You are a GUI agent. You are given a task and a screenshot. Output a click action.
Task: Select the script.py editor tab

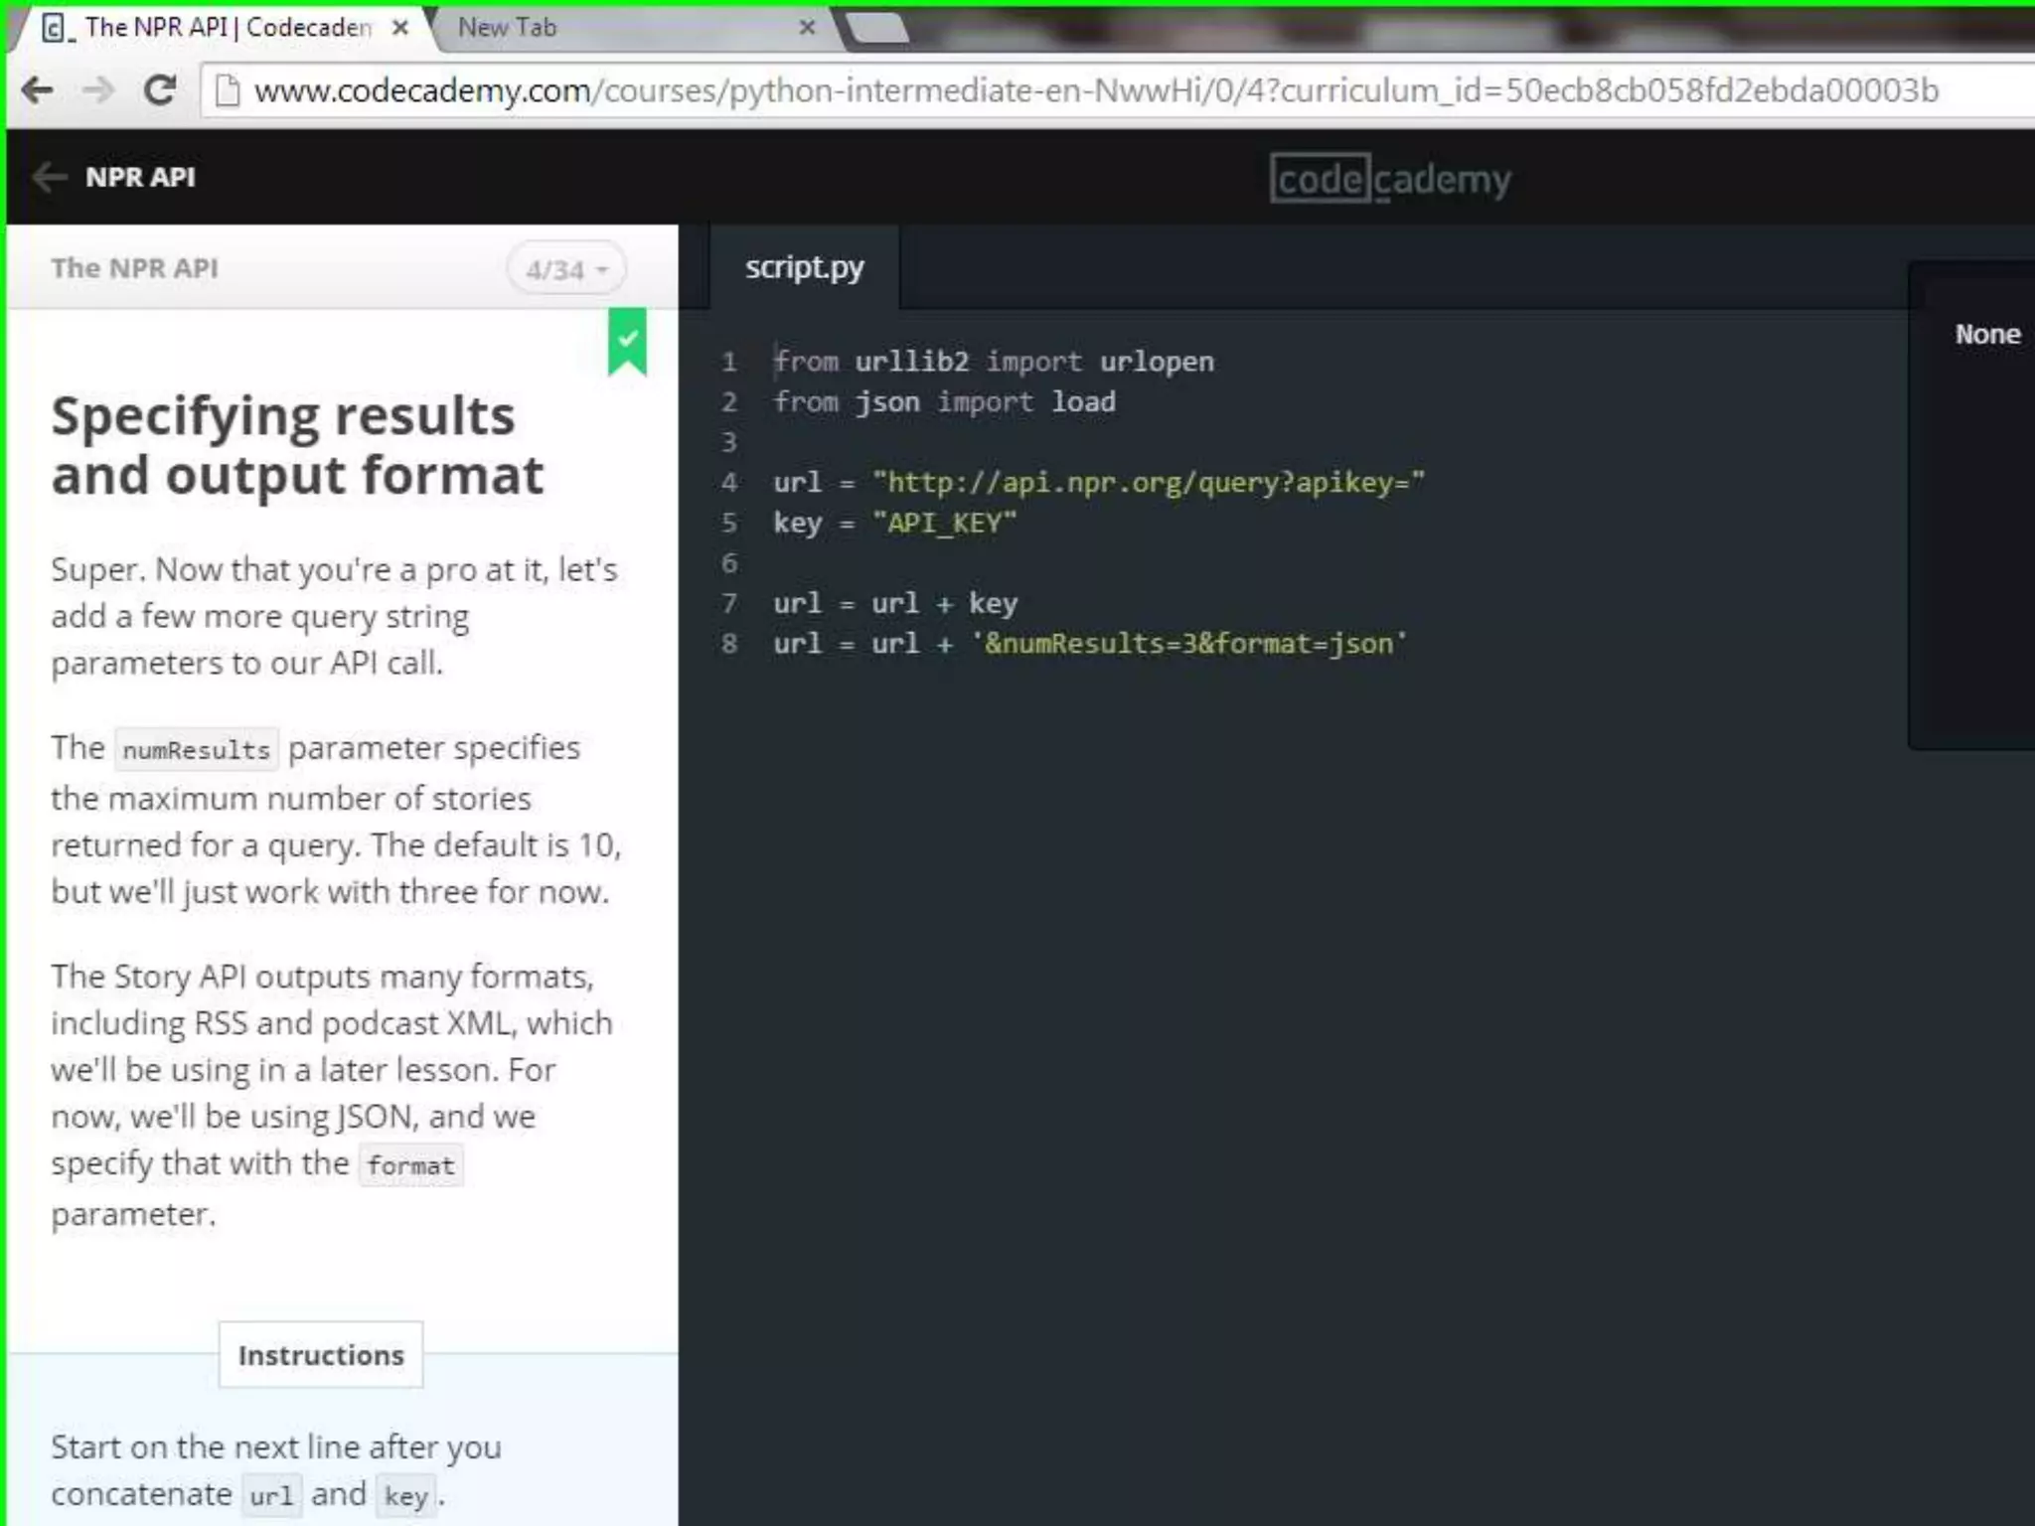[x=804, y=267]
